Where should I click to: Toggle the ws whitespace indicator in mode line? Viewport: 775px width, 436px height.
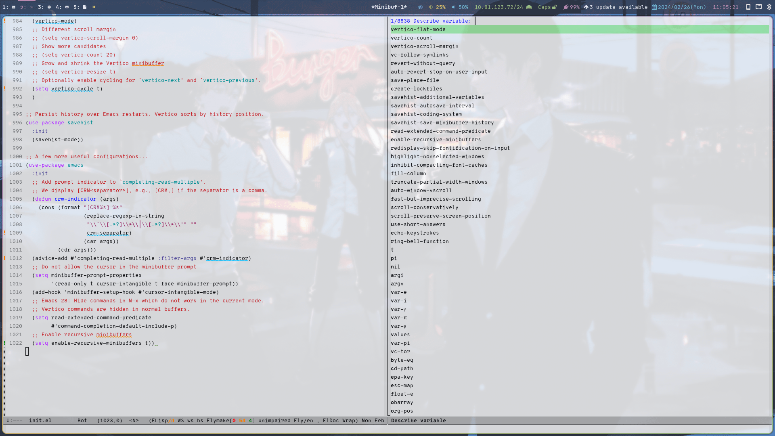pos(190,420)
